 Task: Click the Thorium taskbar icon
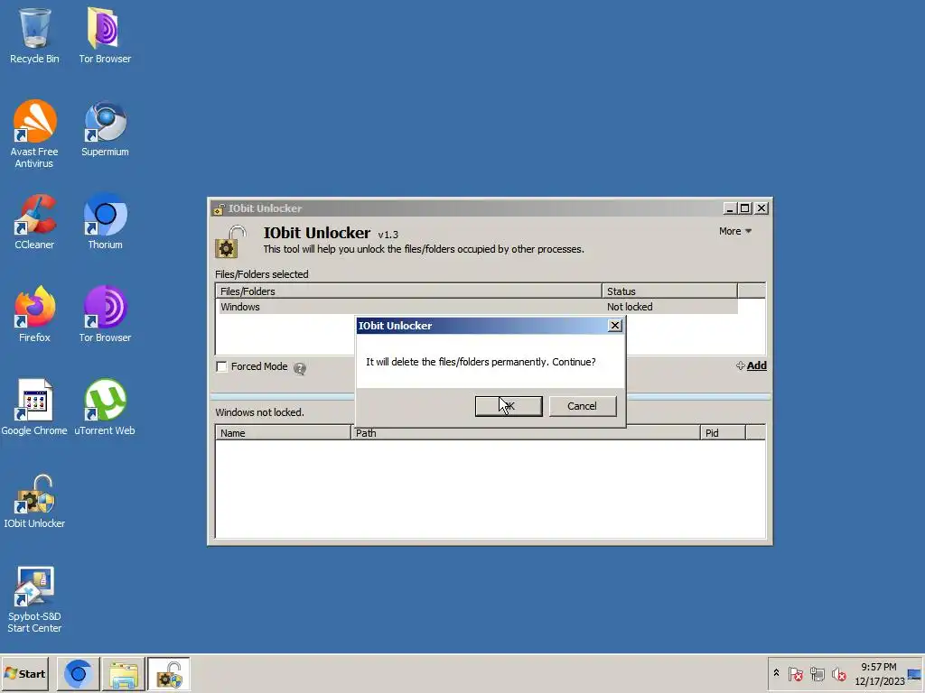tap(79, 674)
